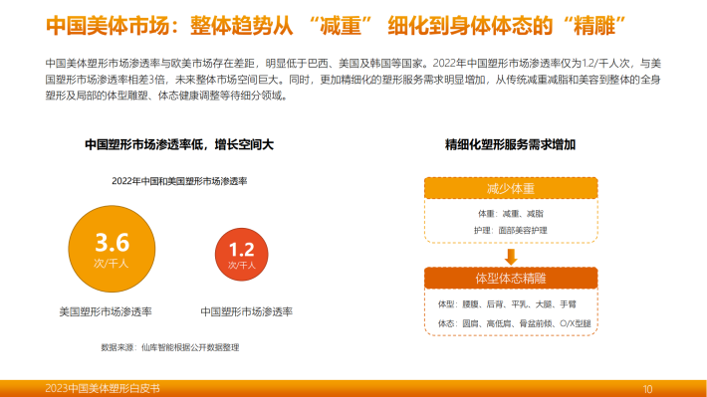Click the orange downward arrow icon
The height and width of the screenshot is (397, 707).
511,257
